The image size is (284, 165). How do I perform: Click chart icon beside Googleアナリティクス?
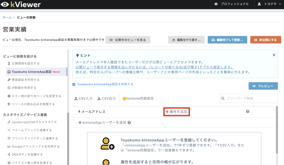[x=9, y=146]
